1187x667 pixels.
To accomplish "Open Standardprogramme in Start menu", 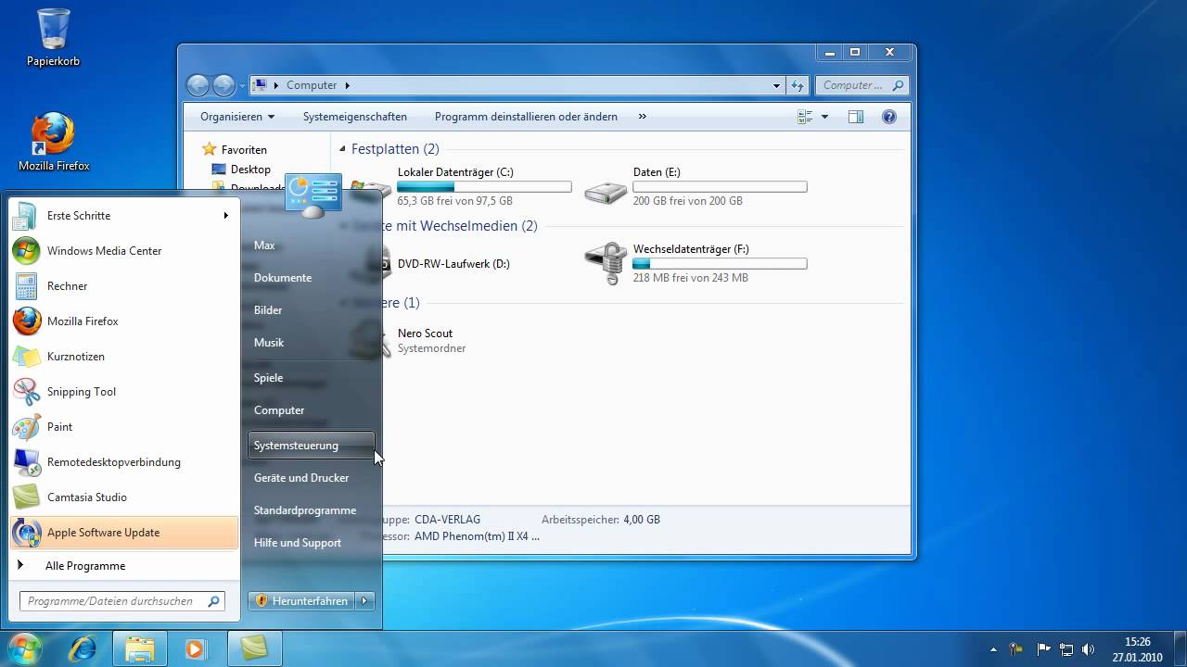I will tap(305, 510).
